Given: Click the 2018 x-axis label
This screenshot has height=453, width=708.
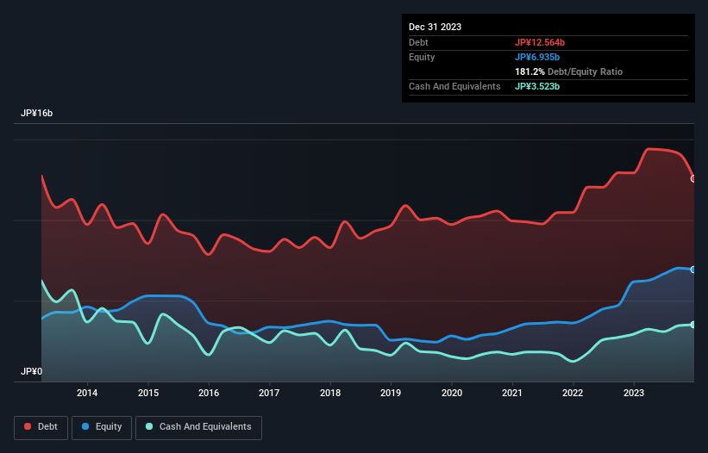Looking at the screenshot, I should 330,393.
